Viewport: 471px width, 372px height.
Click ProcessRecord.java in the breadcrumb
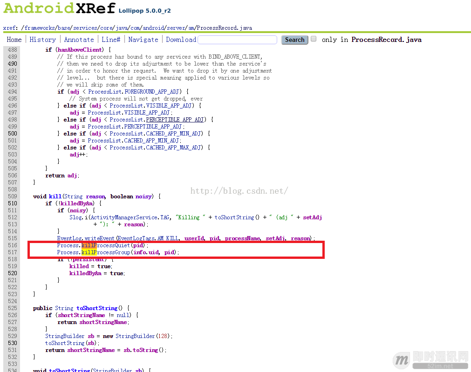225,28
